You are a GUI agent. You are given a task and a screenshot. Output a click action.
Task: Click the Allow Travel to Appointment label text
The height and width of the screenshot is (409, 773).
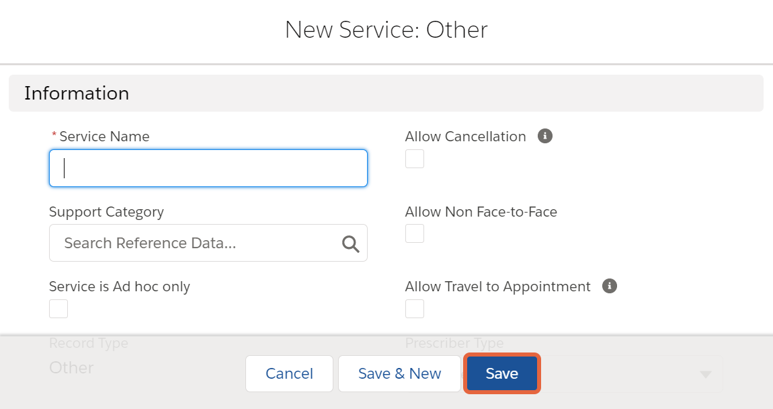tap(498, 287)
